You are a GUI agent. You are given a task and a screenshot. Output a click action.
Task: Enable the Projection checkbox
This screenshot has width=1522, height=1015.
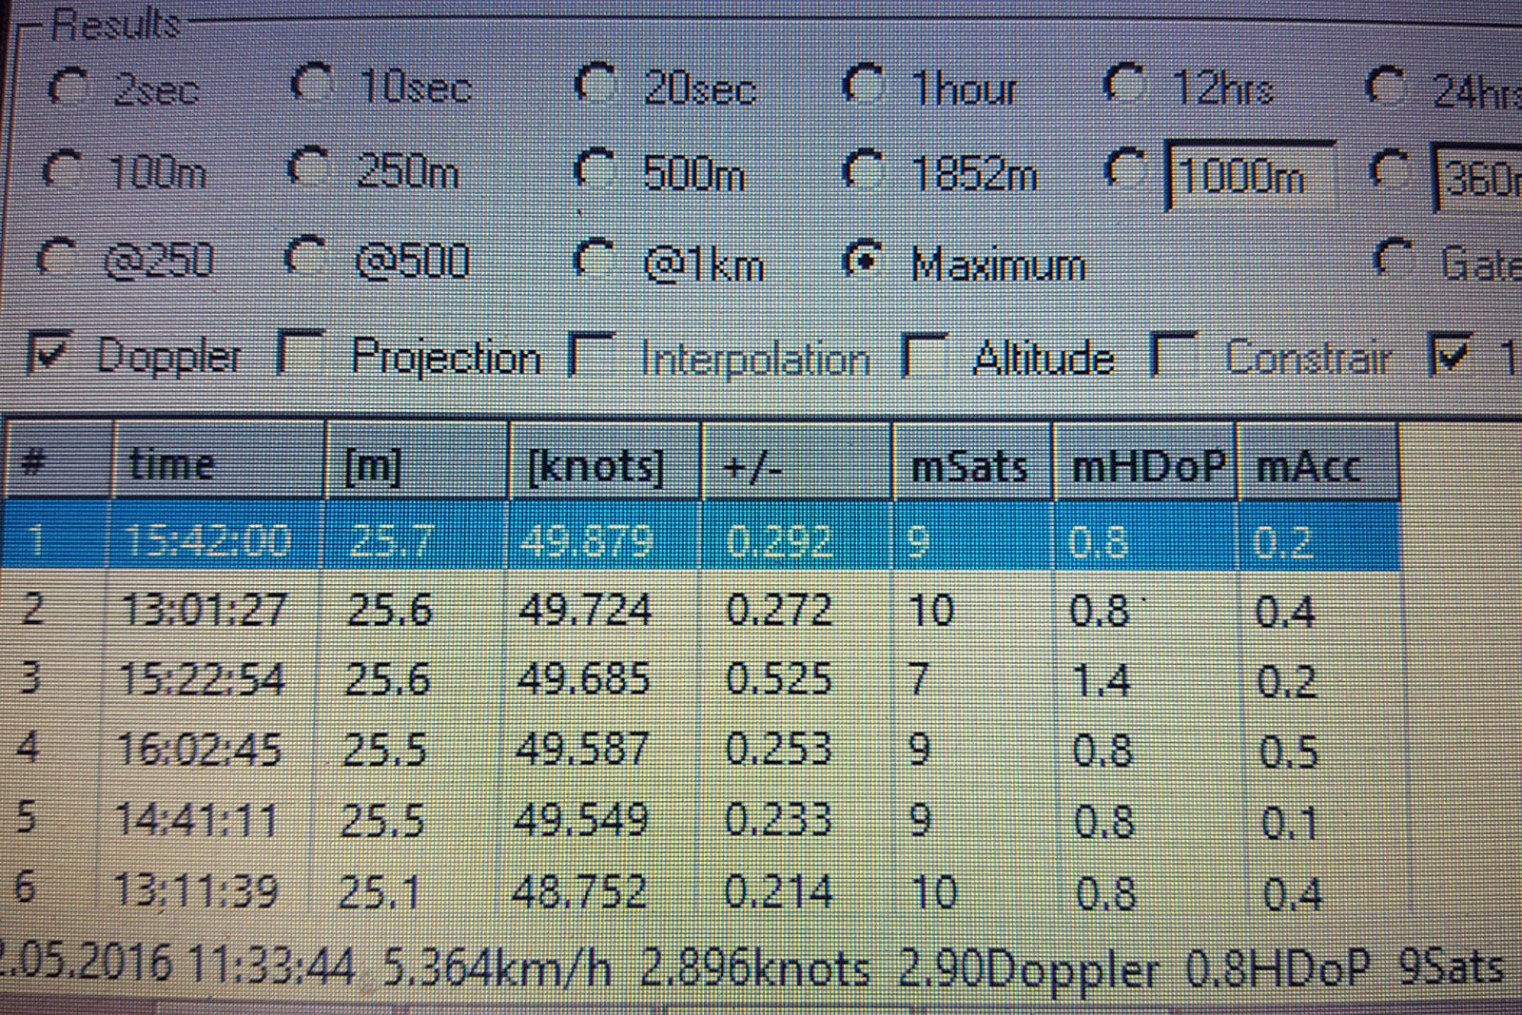(300, 354)
